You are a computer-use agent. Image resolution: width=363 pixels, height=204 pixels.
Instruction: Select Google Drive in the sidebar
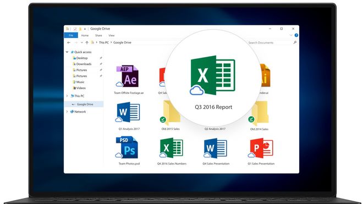click(x=84, y=104)
